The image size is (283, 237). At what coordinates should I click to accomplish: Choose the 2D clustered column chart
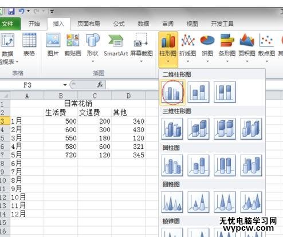click(x=172, y=92)
